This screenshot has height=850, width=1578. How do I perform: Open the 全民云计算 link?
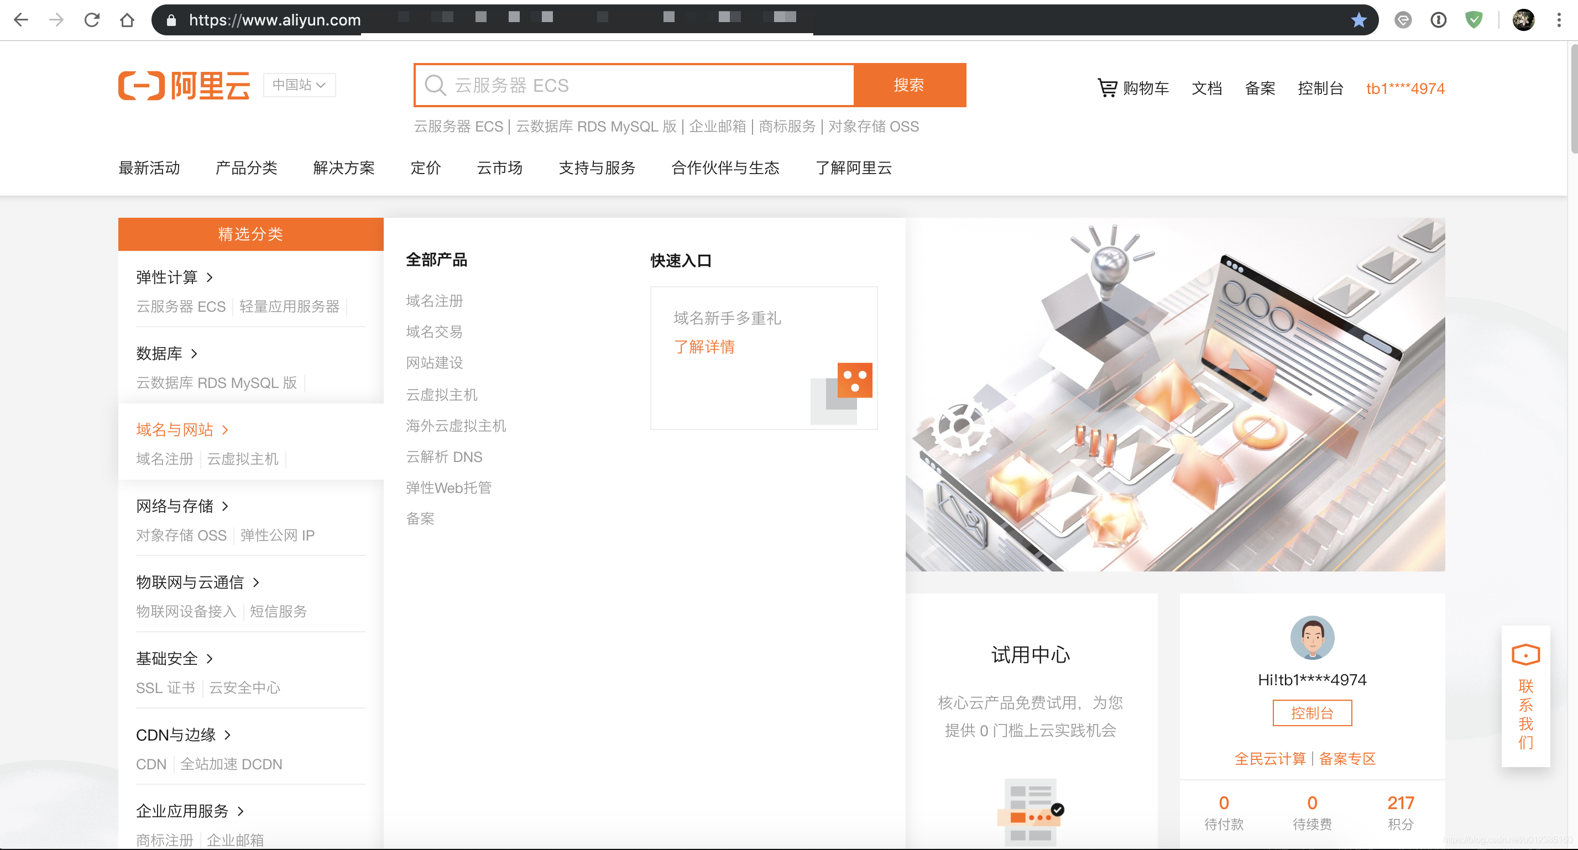pyautogui.click(x=1270, y=759)
